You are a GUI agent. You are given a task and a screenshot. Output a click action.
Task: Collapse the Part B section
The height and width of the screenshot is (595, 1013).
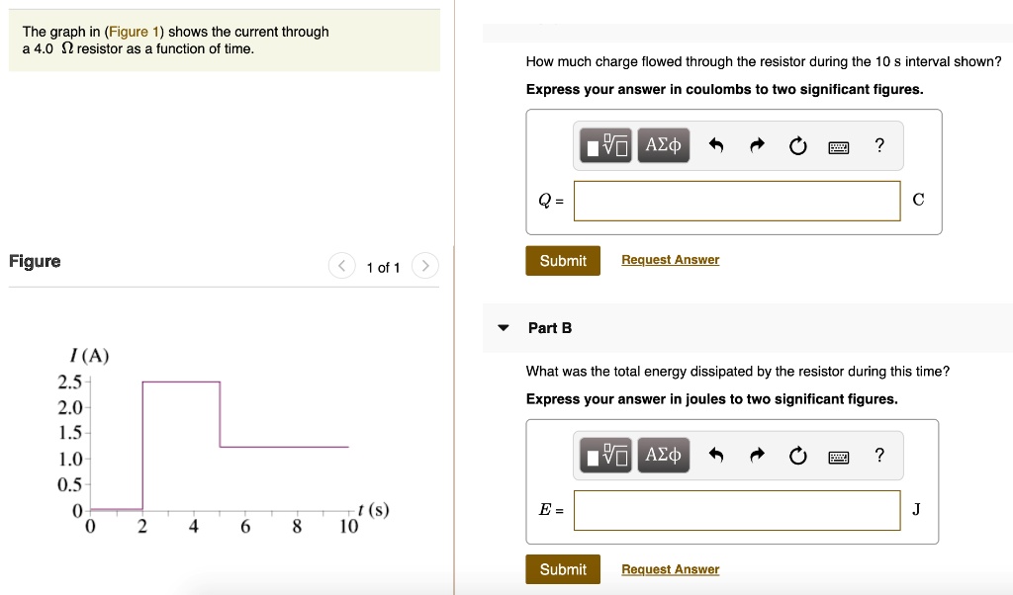(x=506, y=327)
